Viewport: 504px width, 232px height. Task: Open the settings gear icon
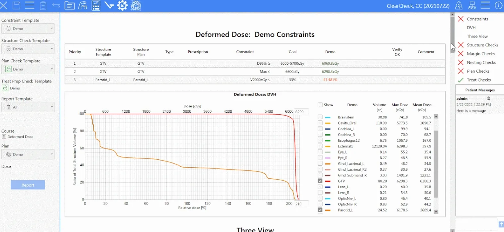point(122,5)
